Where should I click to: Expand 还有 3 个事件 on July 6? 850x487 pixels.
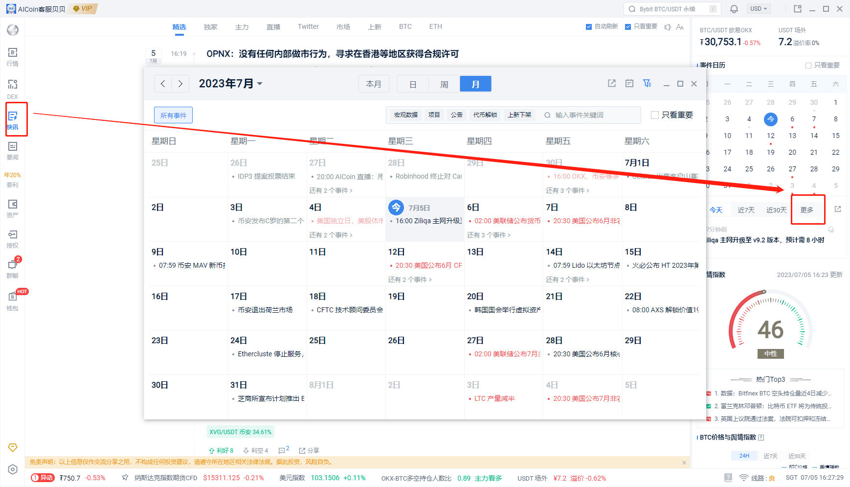coord(489,235)
